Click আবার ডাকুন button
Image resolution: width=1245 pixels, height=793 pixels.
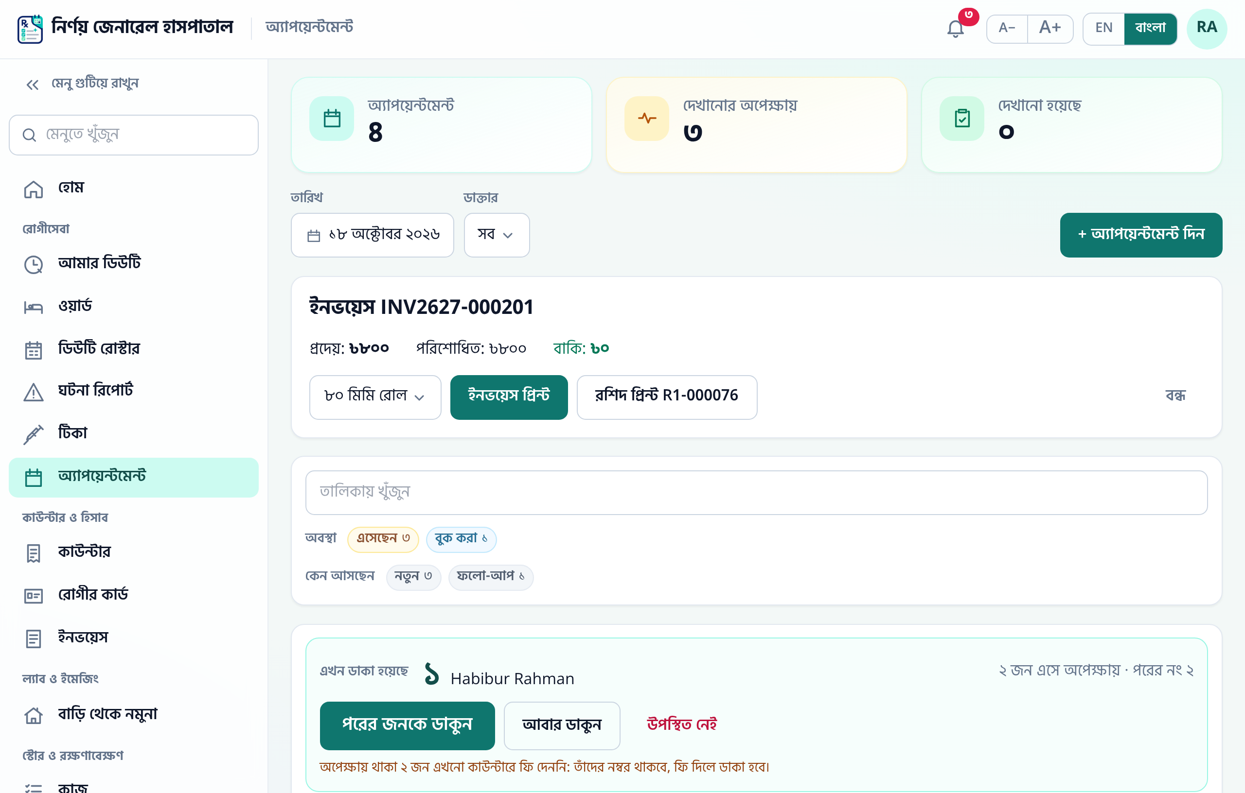coord(562,725)
